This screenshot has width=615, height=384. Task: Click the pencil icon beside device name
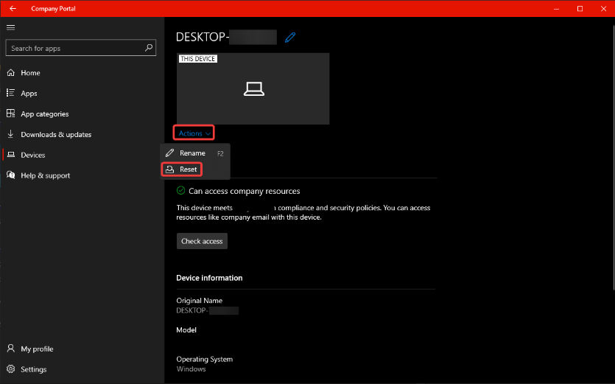290,38
